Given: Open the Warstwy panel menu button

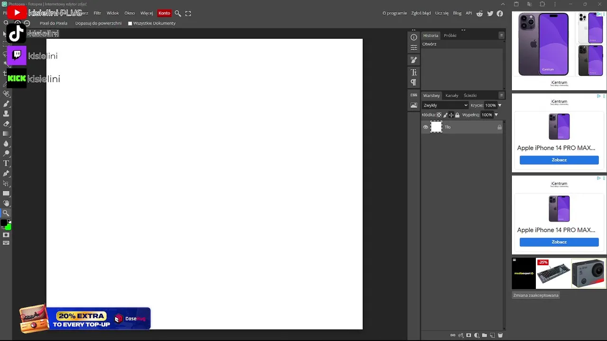Looking at the screenshot, I should point(501,95).
